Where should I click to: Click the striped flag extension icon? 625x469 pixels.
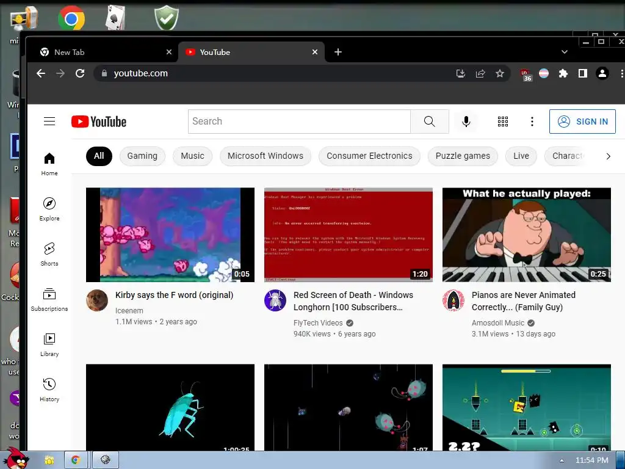(x=544, y=73)
